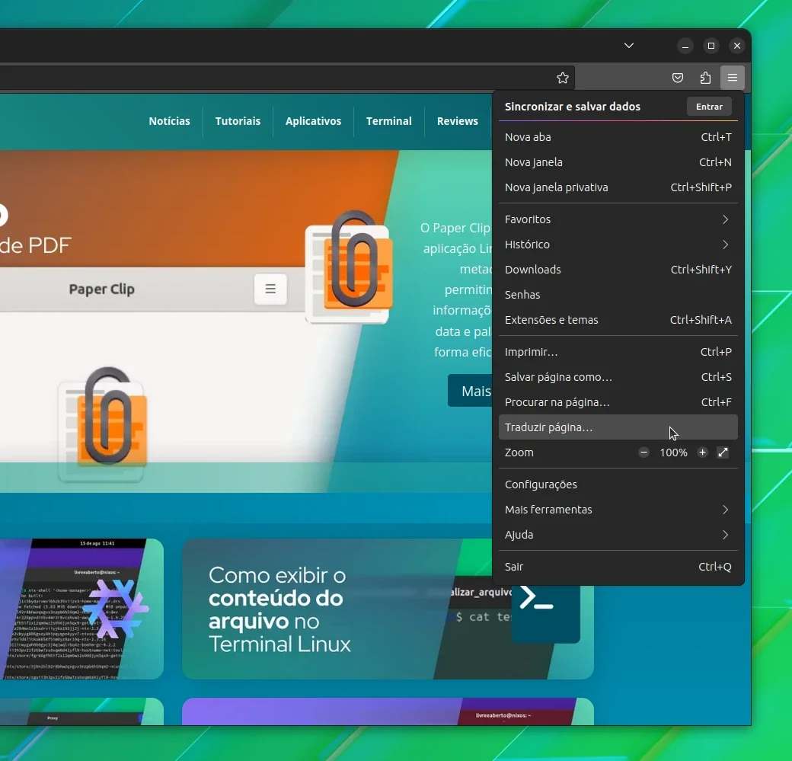
Task: Go to Tutoriais in site navigation
Action: (238, 121)
